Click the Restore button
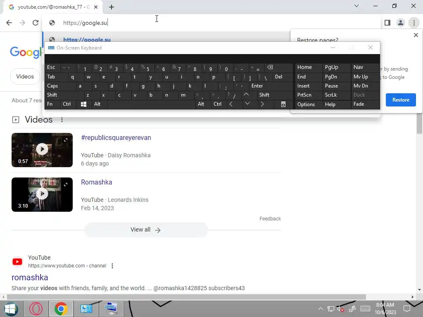This screenshot has height=317, width=423. (401, 100)
